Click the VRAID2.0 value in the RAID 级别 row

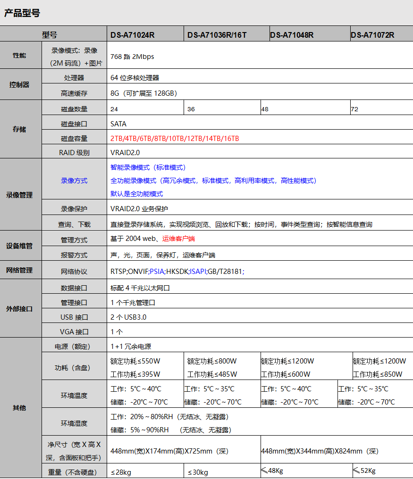click(125, 152)
